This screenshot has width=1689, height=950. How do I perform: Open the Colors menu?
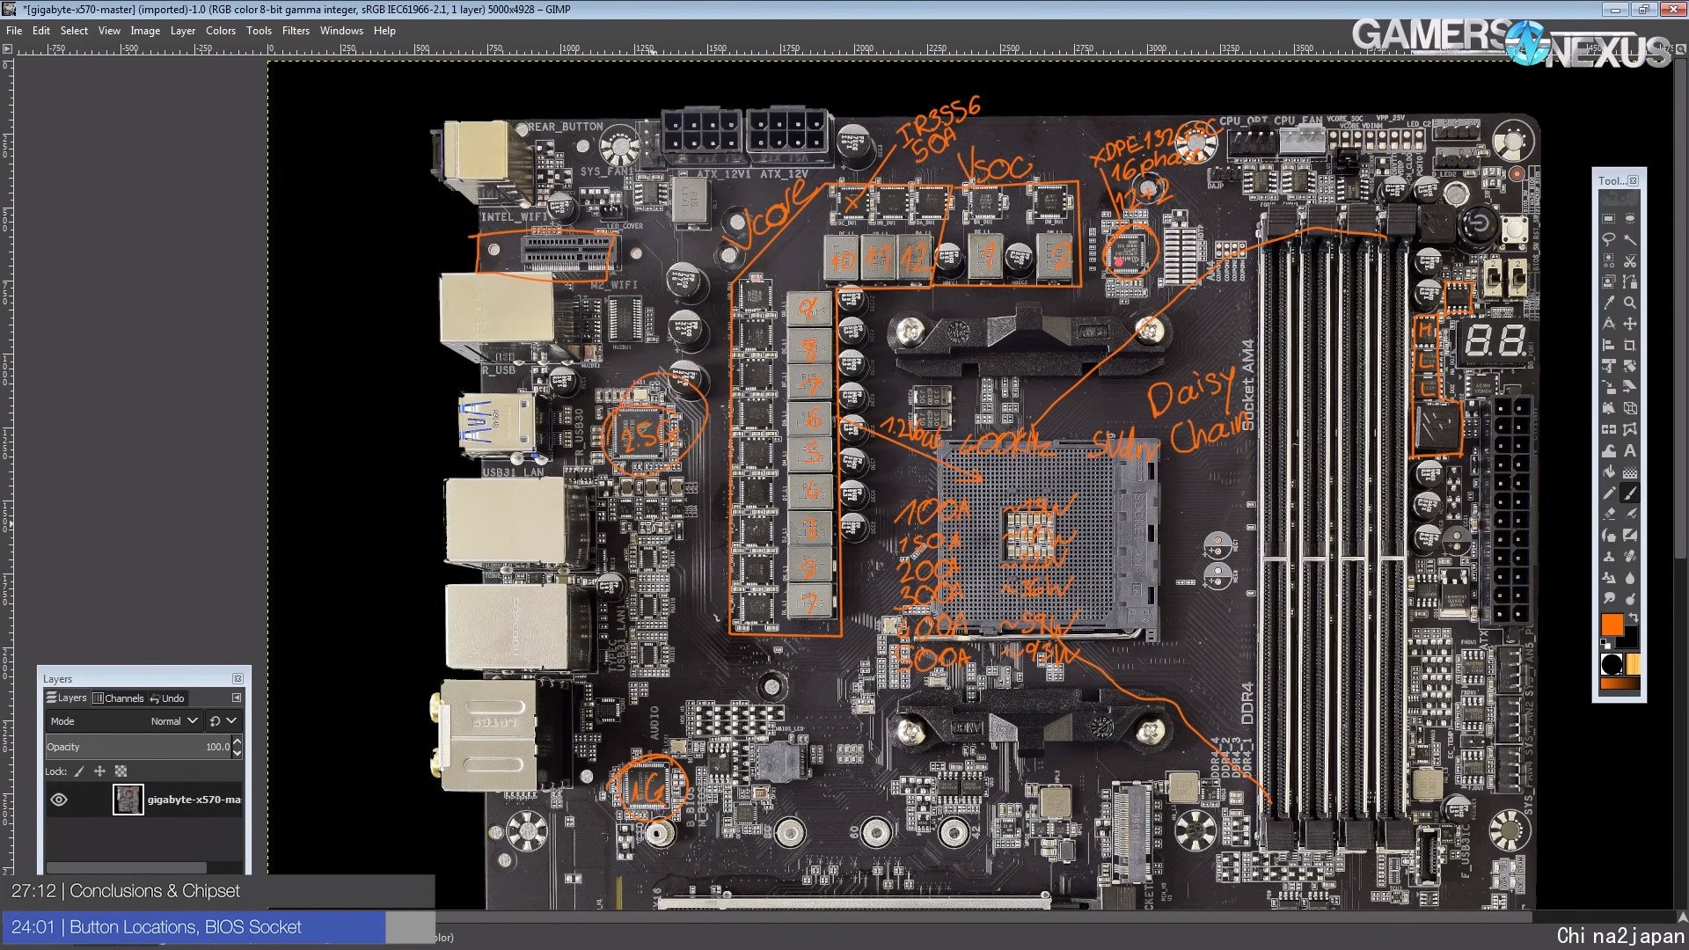(x=221, y=31)
